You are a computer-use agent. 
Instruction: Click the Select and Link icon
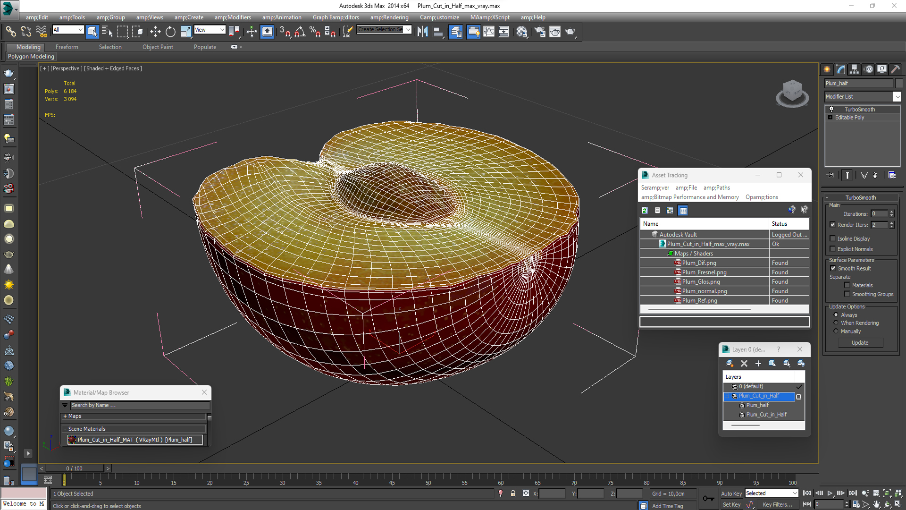[11, 32]
